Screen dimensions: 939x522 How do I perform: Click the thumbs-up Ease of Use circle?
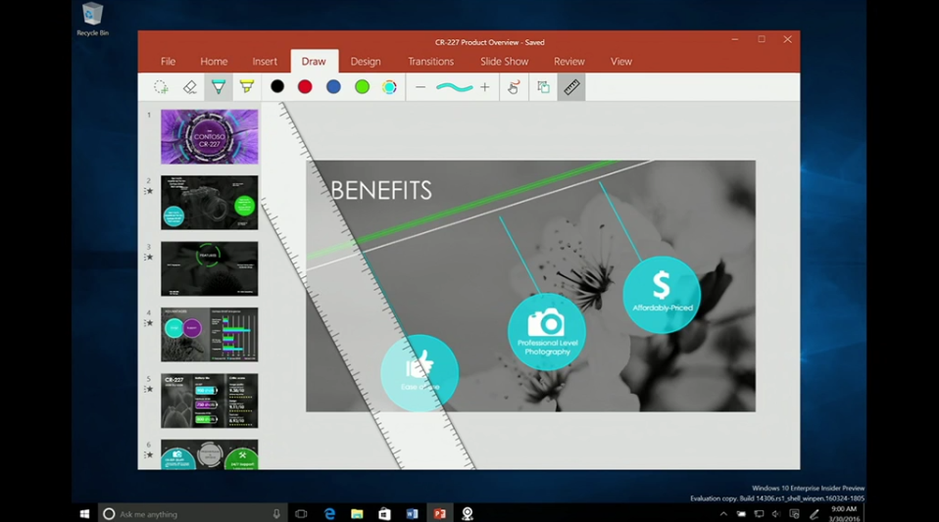(x=420, y=372)
